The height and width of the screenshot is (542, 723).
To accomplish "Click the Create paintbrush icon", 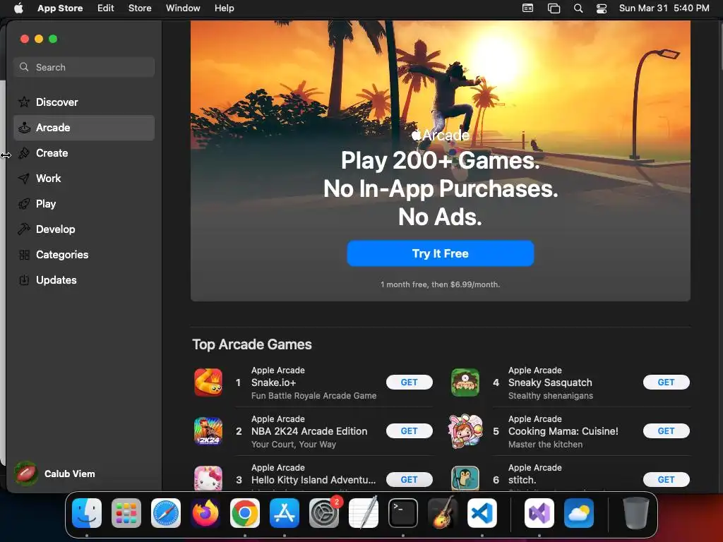I will point(24,153).
